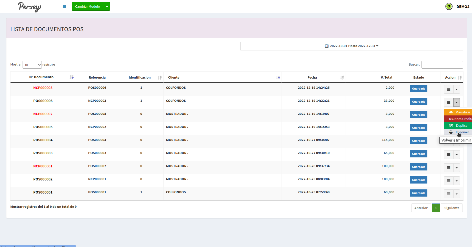Click the green help question mark icon
Viewport: 472px width, 247px height.
(x=449, y=6)
